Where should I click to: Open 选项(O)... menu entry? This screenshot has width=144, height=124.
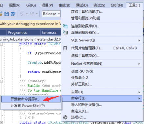pyautogui.click(x=78, y=117)
